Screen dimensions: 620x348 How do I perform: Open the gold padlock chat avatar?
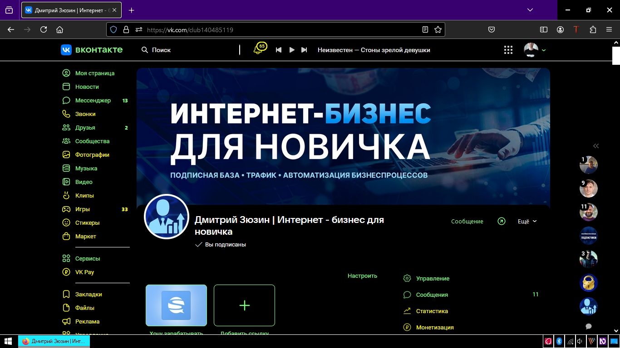pyautogui.click(x=589, y=283)
